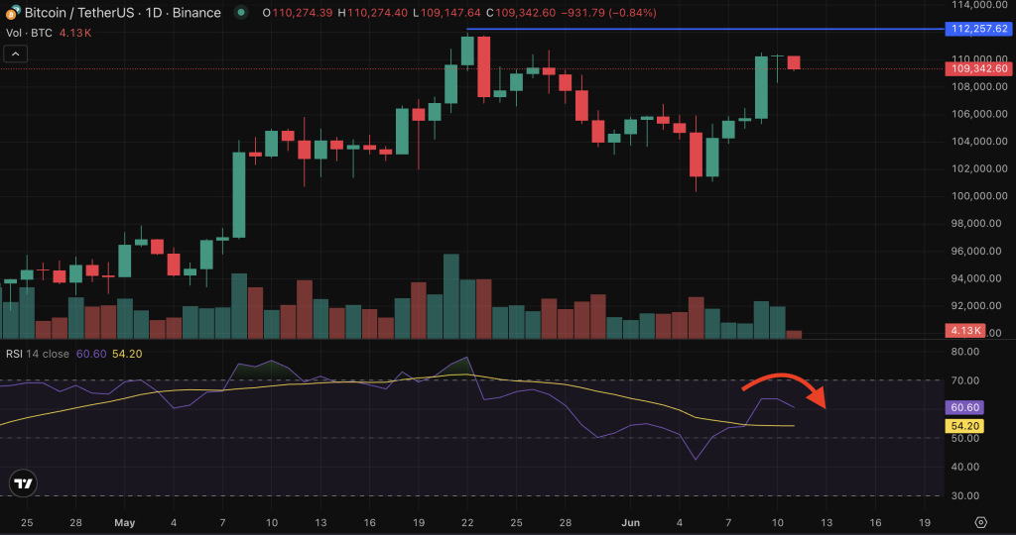
Task: Click the 70.00 RSI axis value
Action: [x=964, y=380]
